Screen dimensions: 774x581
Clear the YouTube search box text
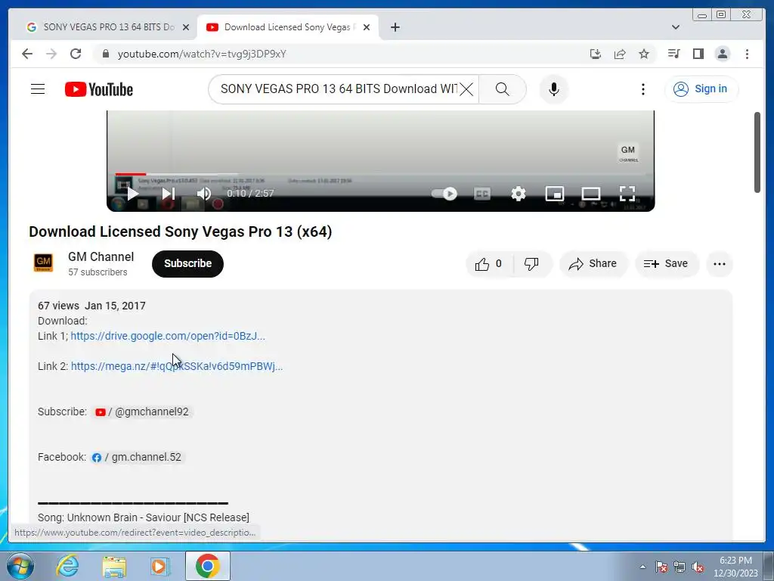tap(466, 89)
